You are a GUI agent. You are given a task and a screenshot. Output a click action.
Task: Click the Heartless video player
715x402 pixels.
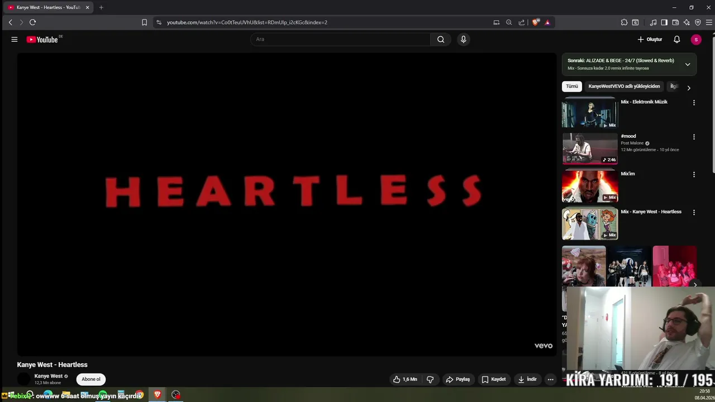tap(287, 204)
